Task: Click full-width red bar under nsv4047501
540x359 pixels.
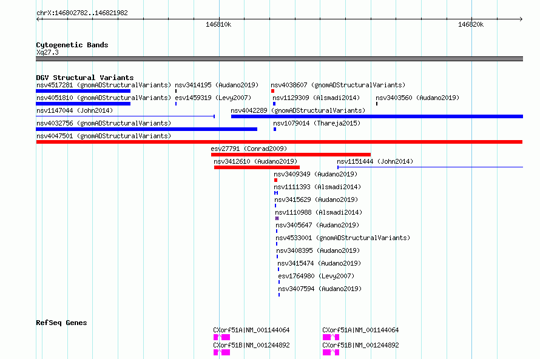Action: (279, 142)
